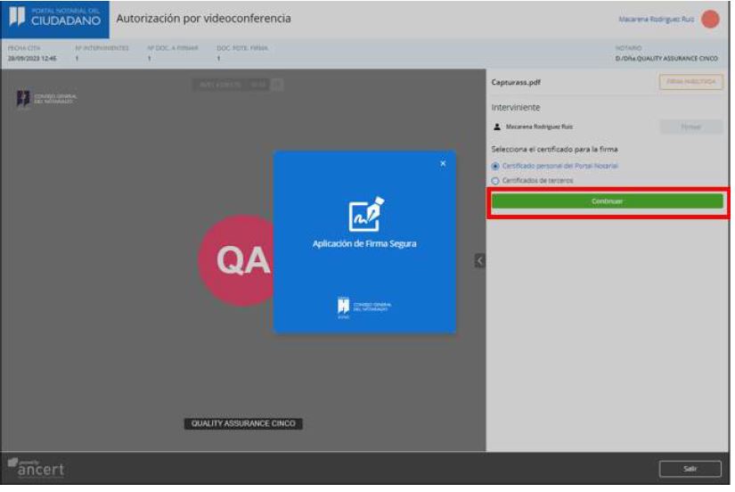Click the Ancert logo in footer
The height and width of the screenshot is (492, 735).
37,469
